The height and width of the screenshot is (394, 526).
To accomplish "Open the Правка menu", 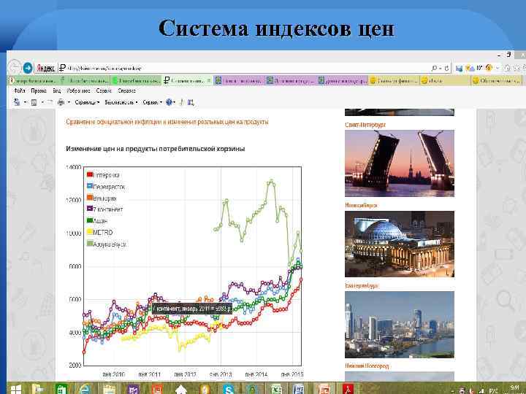I will click(39, 90).
